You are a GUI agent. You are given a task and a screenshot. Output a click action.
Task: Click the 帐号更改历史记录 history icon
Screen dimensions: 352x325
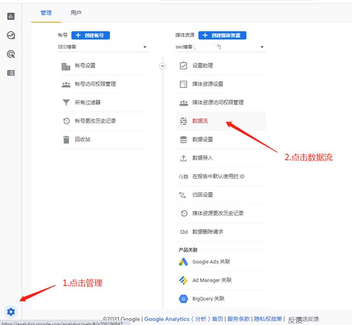coord(66,121)
